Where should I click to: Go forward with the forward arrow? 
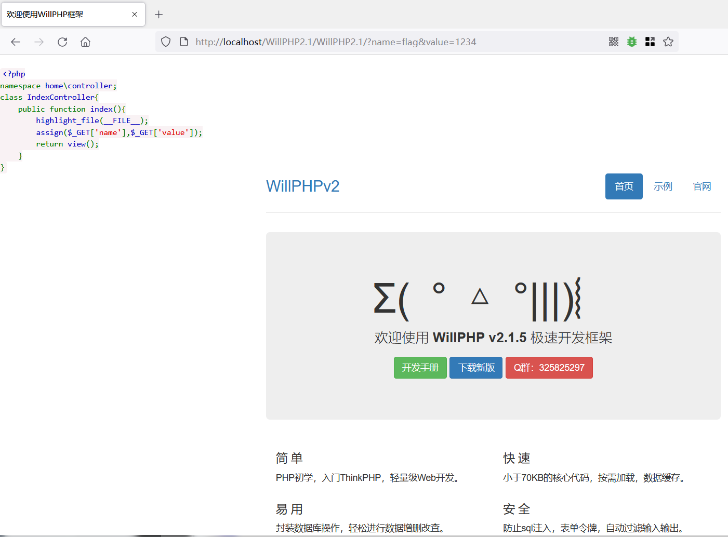(39, 42)
